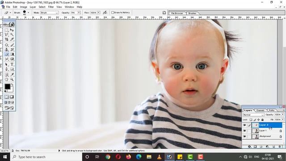The width and height of the screenshot is (286, 161).
Task: Select the Eyedropper tool
Action: [12, 75]
